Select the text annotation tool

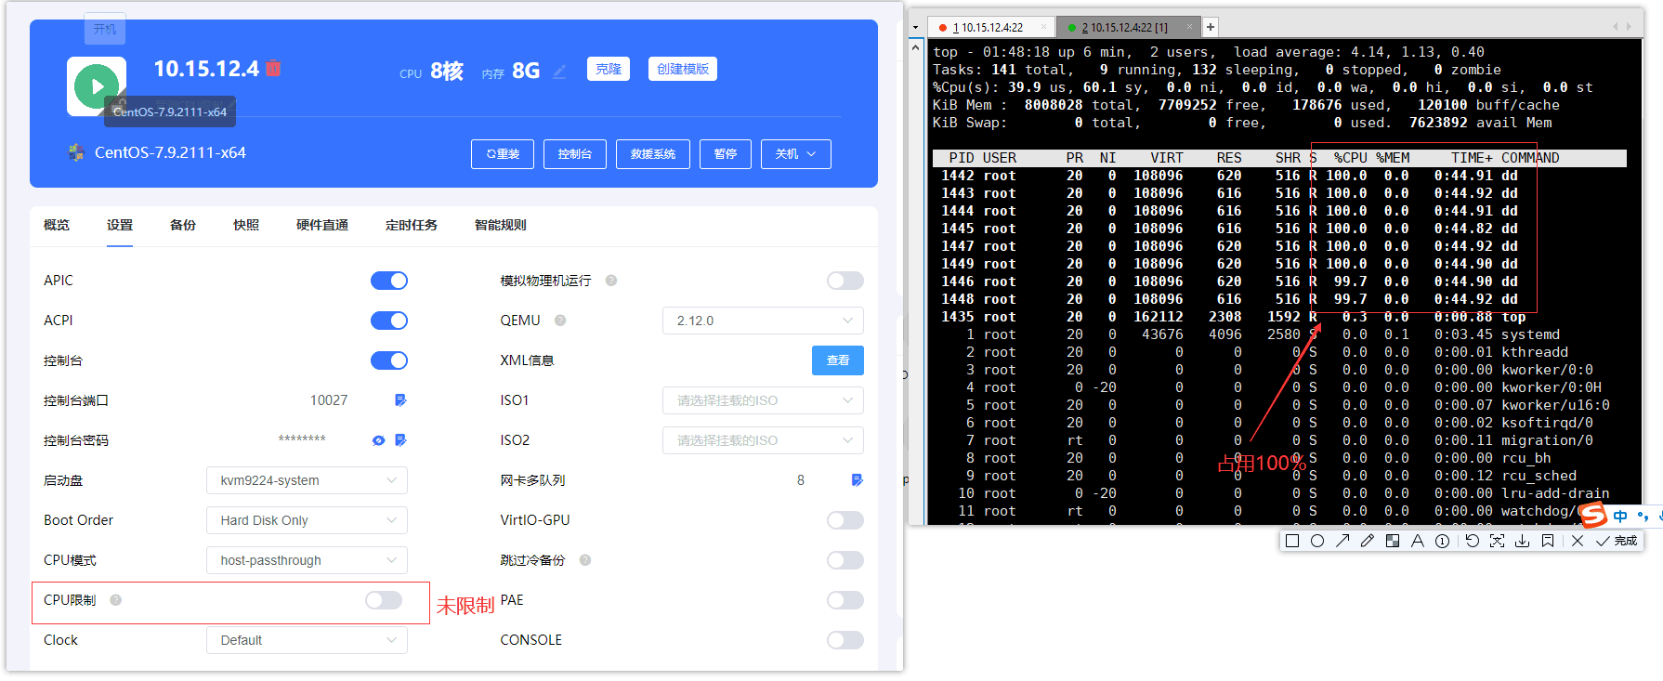coord(1418,541)
